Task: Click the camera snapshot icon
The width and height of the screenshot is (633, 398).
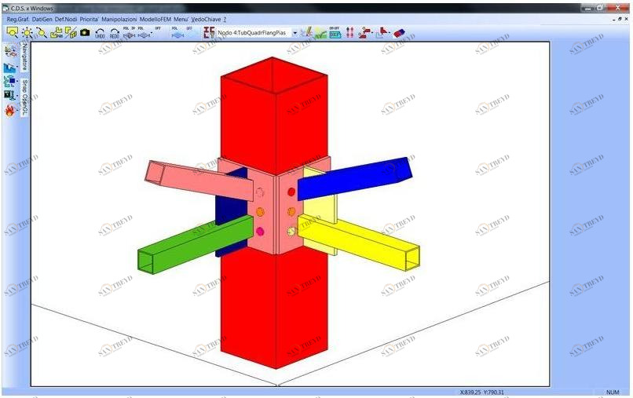Action: point(85,33)
